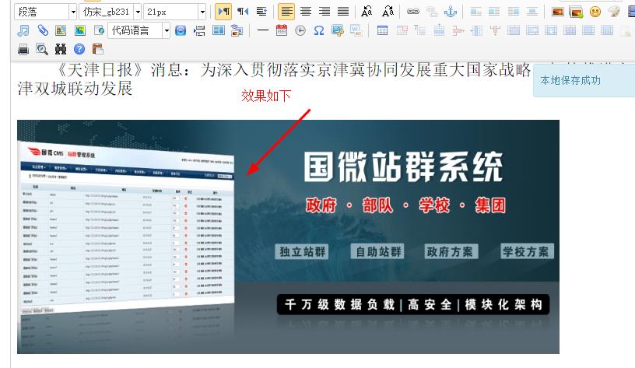The image size is (635, 368).
Task: Toggle center text alignment
Action: 306,12
